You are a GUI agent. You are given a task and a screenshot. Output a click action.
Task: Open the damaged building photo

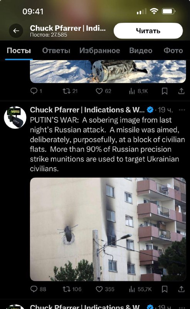point(108,229)
